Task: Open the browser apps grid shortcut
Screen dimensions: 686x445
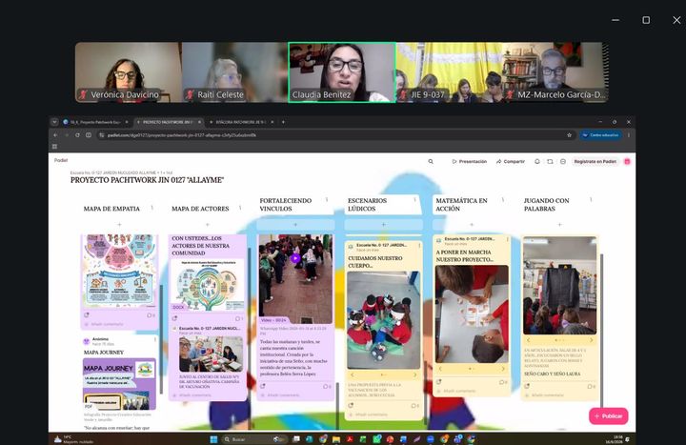Action: pos(54,147)
